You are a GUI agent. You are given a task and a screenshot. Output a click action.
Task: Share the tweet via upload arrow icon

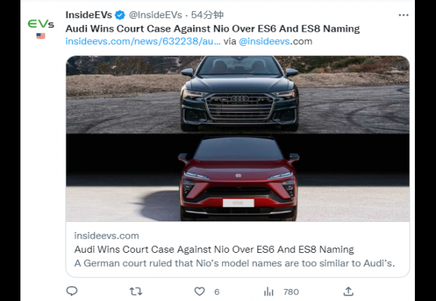349,291
